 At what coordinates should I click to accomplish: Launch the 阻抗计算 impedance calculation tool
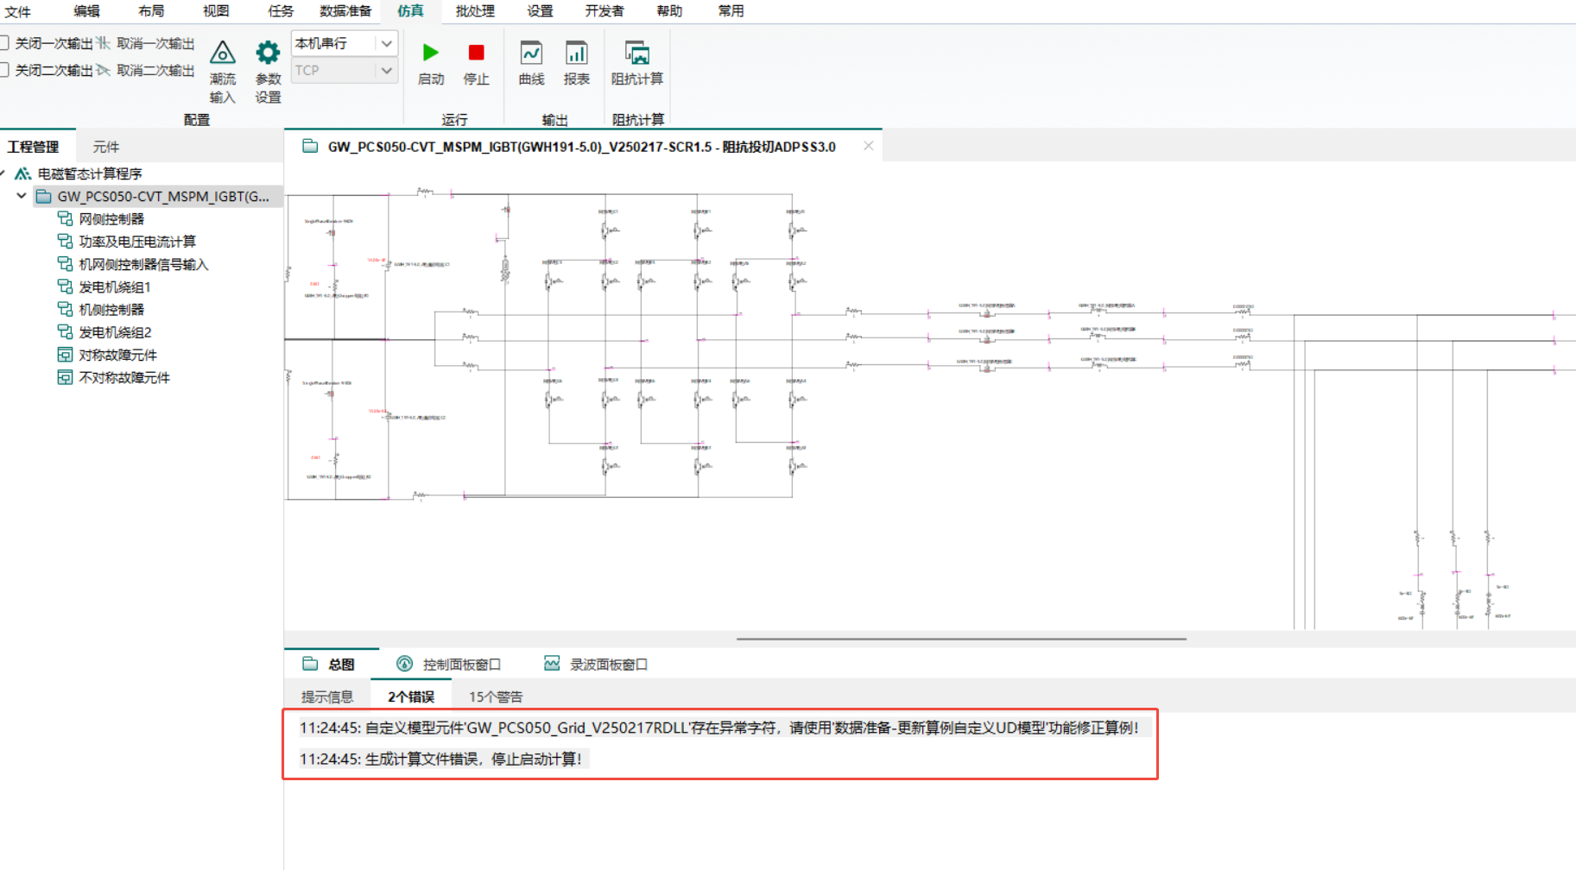tap(636, 54)
